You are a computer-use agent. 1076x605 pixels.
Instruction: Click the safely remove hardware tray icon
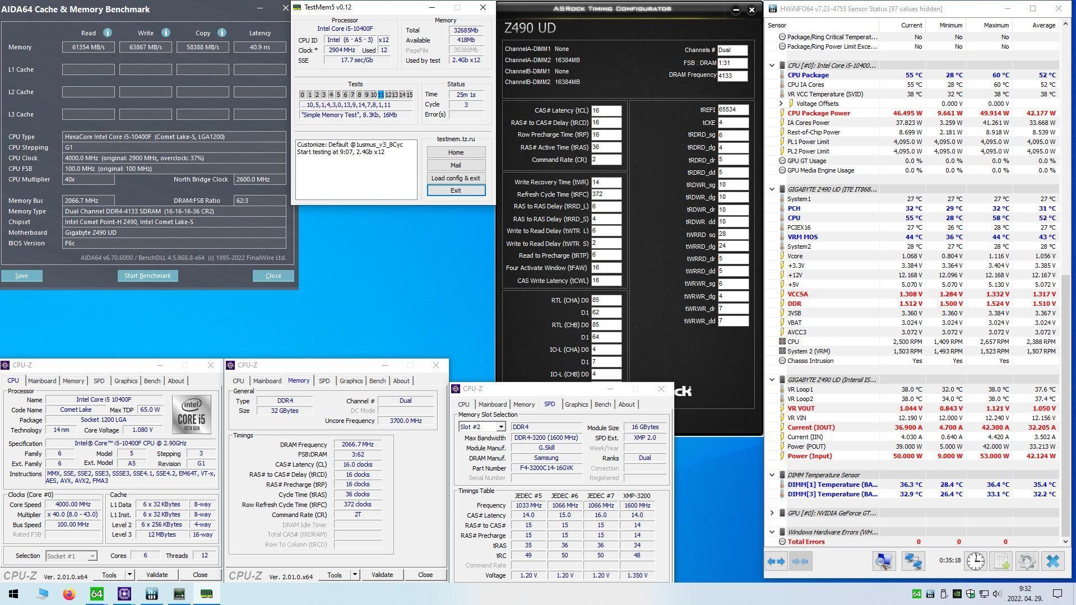pos(943,594)
